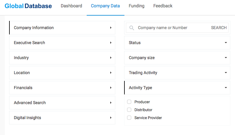Viewport: 235px width, 135px height.
Task: Click the Location arrow icon
Action: pyautogui.click(x=111, y=73)
